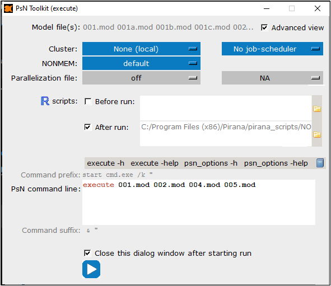Click in the PsN command line text box

click(x=199, y=202)
